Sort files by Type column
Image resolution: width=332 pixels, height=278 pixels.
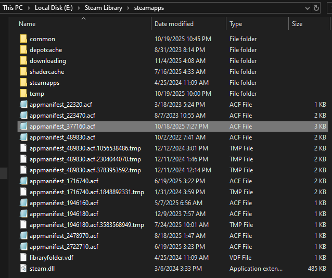point(236,24)
